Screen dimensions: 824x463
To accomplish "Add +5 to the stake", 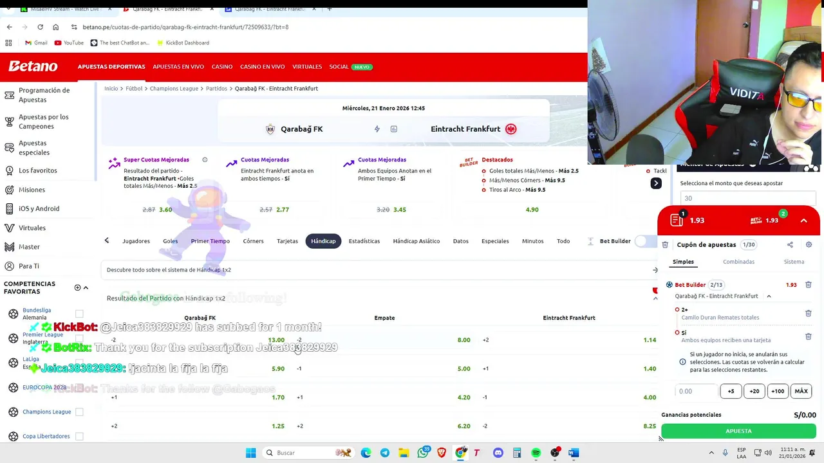I will tap(731, 391).
